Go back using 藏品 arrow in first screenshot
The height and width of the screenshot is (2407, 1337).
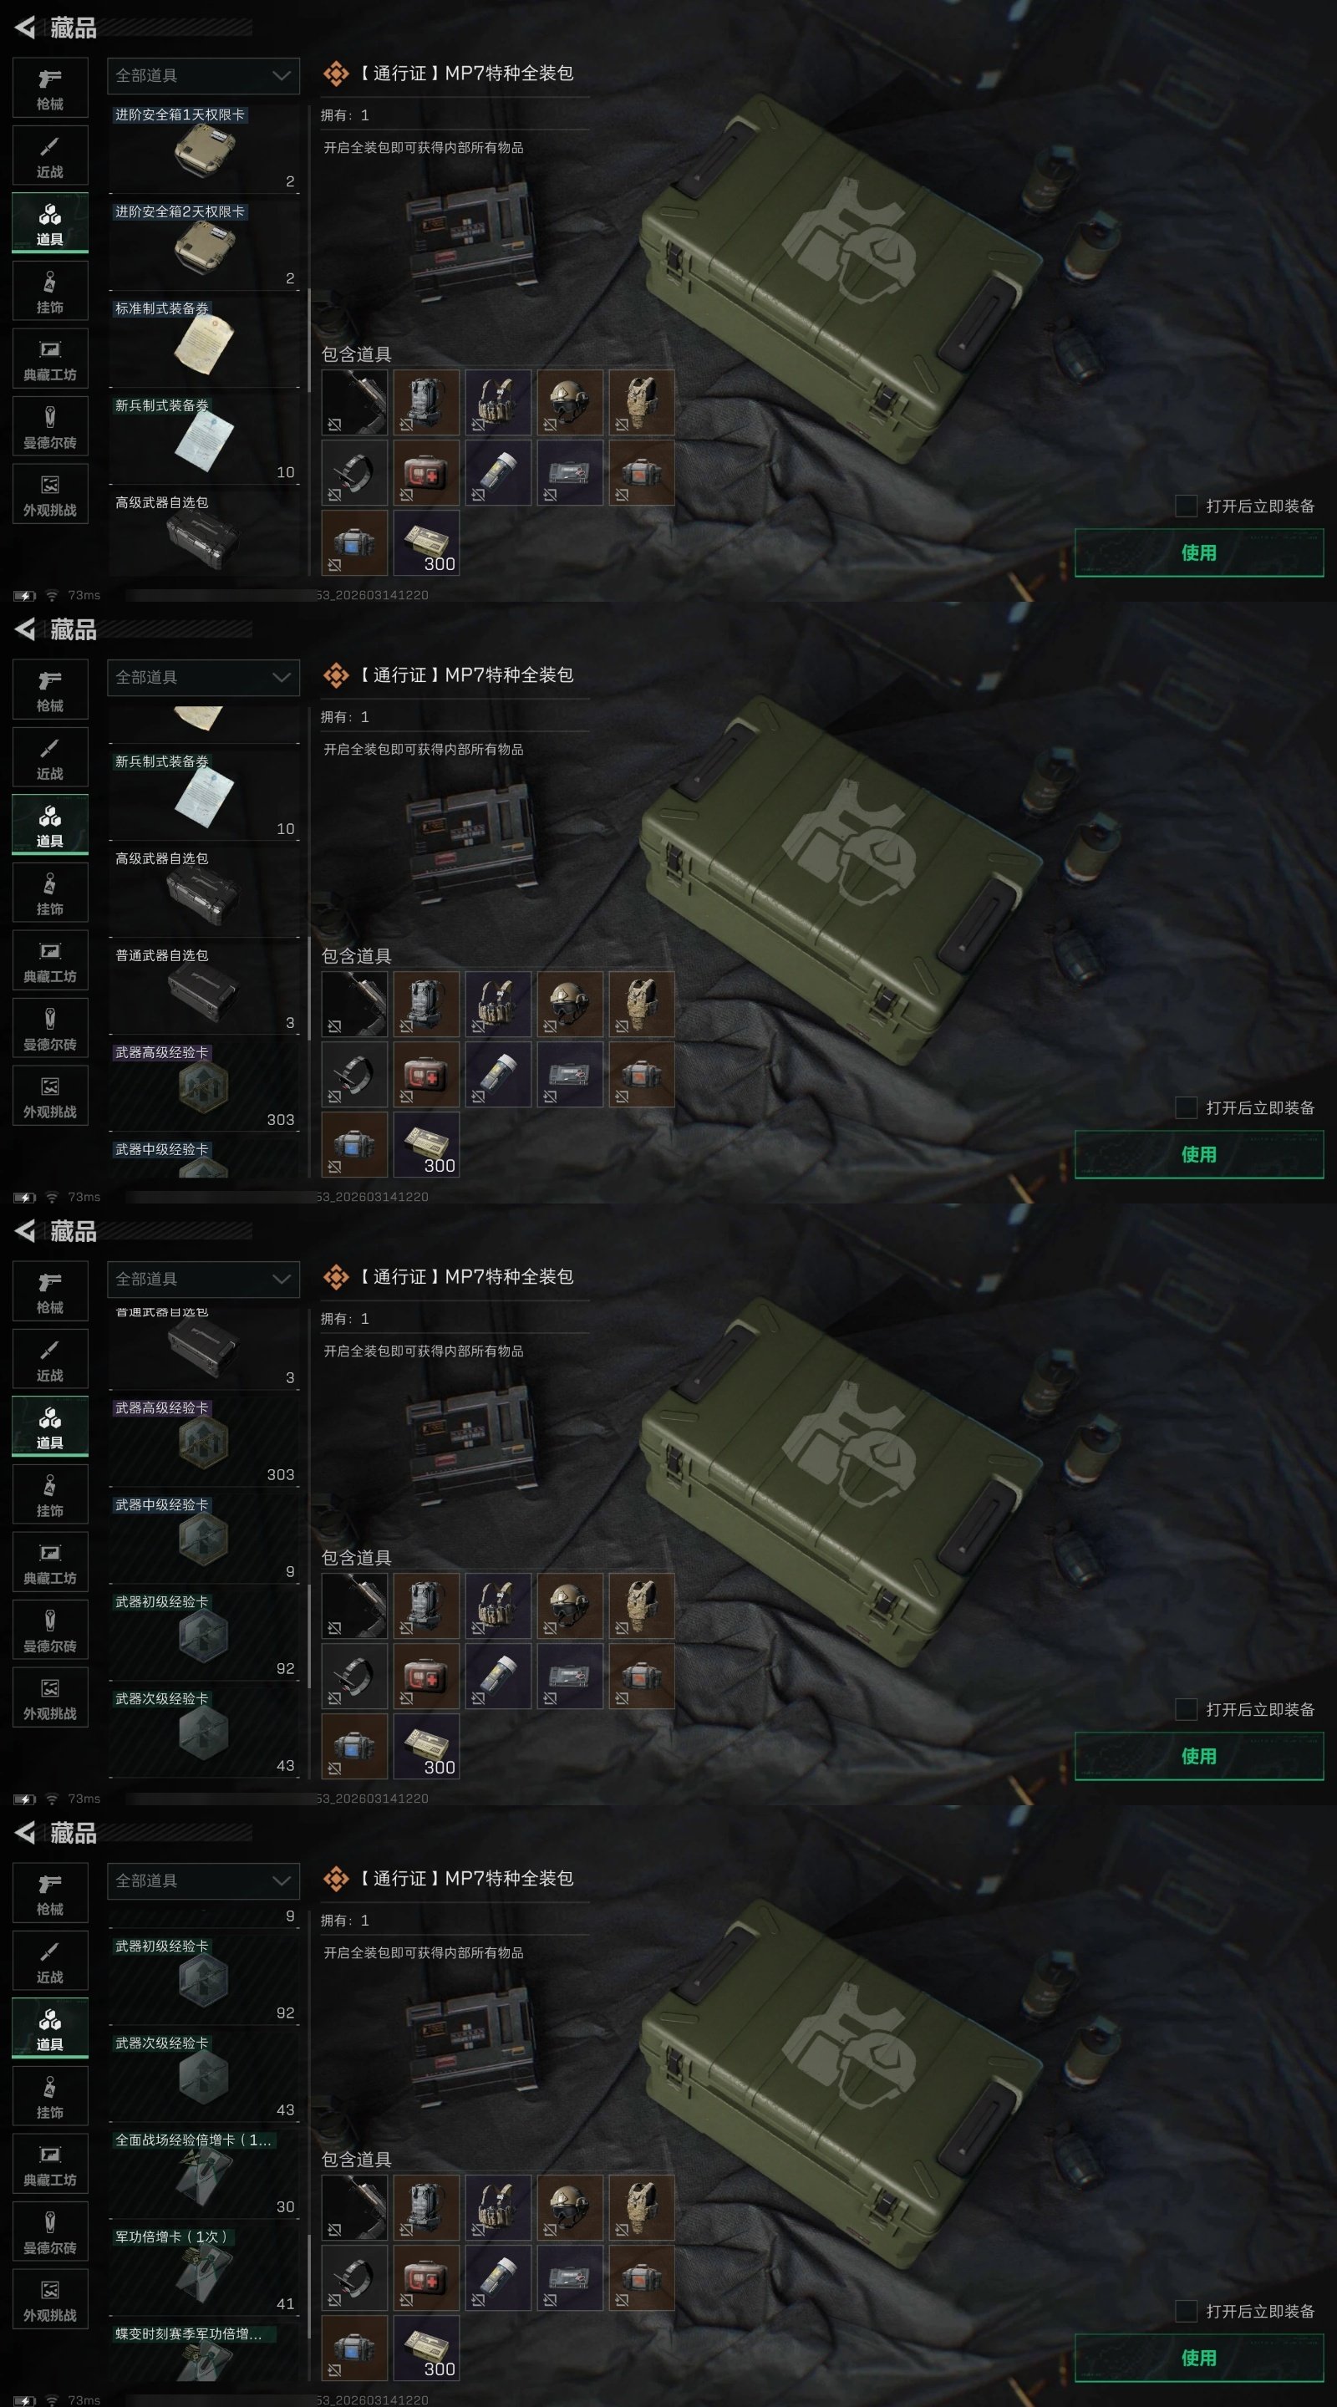coord(25,28)
